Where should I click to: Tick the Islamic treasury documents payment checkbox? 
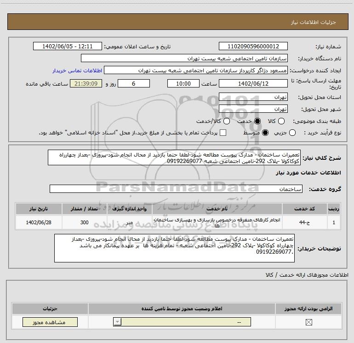[x=223, y=133]
